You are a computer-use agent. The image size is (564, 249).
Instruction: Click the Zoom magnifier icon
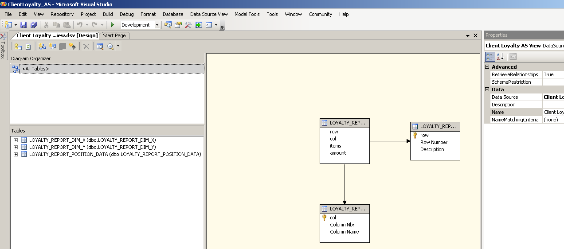[110, 47]
